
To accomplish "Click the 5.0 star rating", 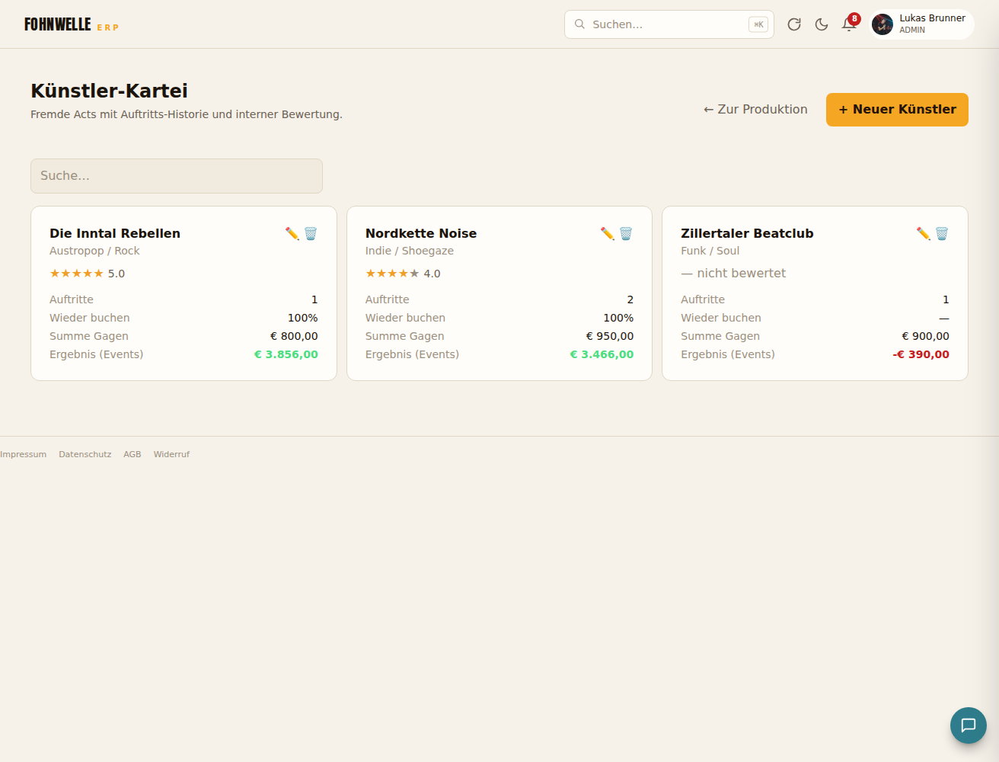I will pyautogui.click(x=87, y=274).
